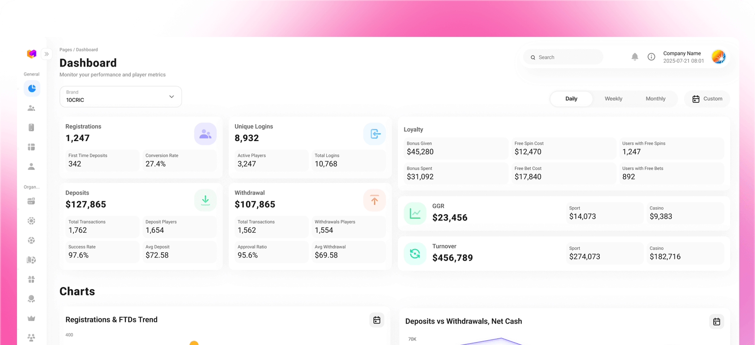This screenshot has width=755, height=345.
Task: Click the Registrations card people icon
Action: 205,134
